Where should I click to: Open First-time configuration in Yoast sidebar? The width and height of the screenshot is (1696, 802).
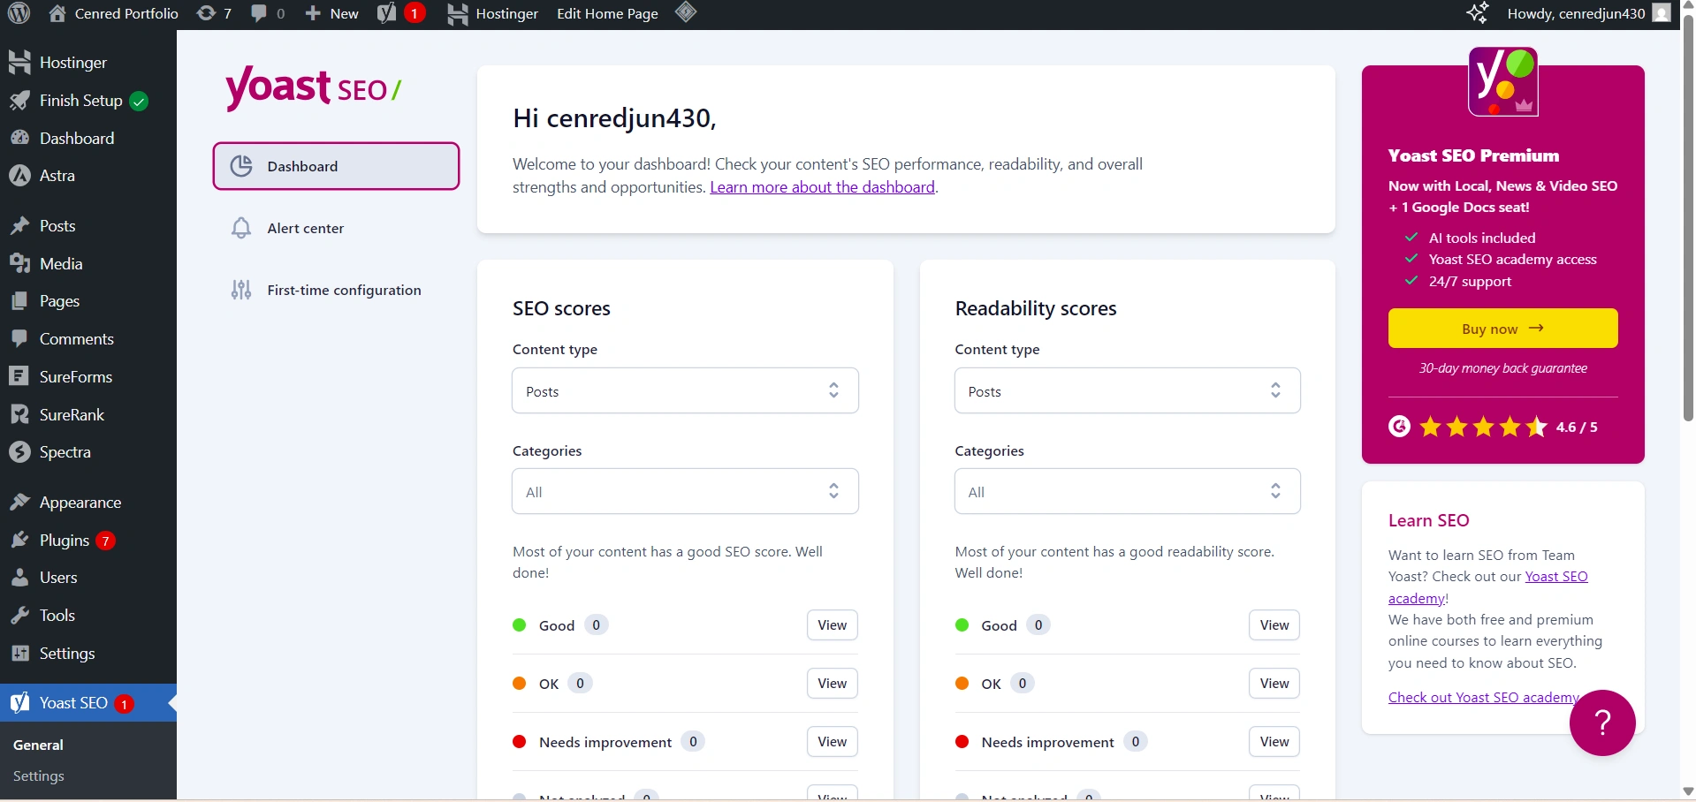(344, 290)
